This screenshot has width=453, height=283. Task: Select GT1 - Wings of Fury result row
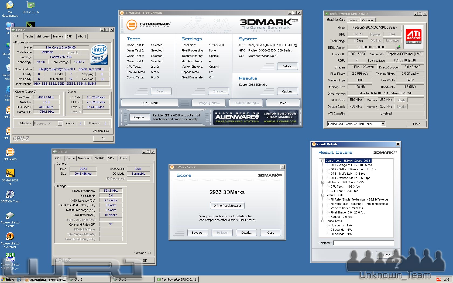tap(351, 165)
